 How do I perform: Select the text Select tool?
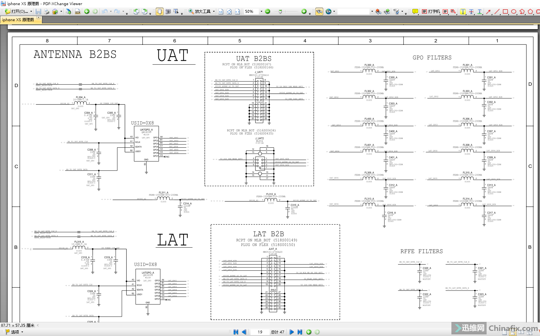click(x=176, y=12)
